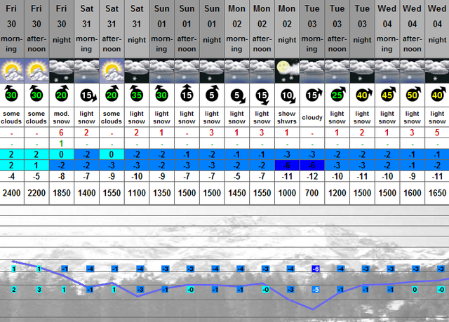Click the wind icon showing 50

point(413,94)
